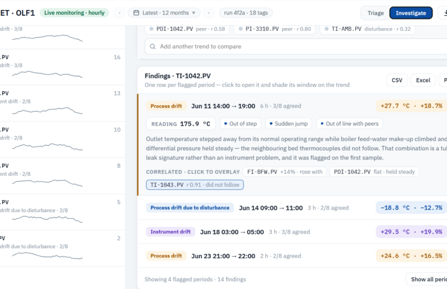This screenshot has height=289, width=447.
Task: Open the Latest · 12 months date dropdown
Action: [164, 13]
